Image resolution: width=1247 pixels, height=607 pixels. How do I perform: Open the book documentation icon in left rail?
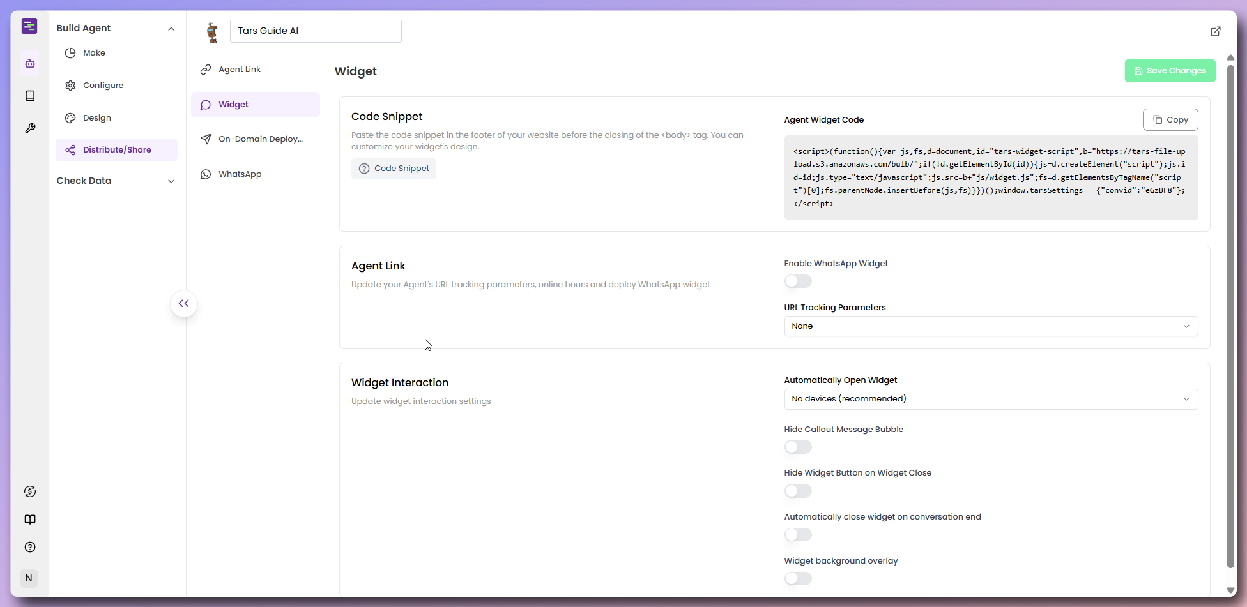tap(30, 520)
